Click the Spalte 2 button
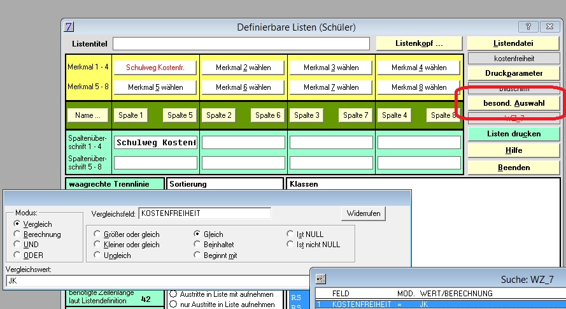This screenshot has height=309, width=566. [219, 115]
